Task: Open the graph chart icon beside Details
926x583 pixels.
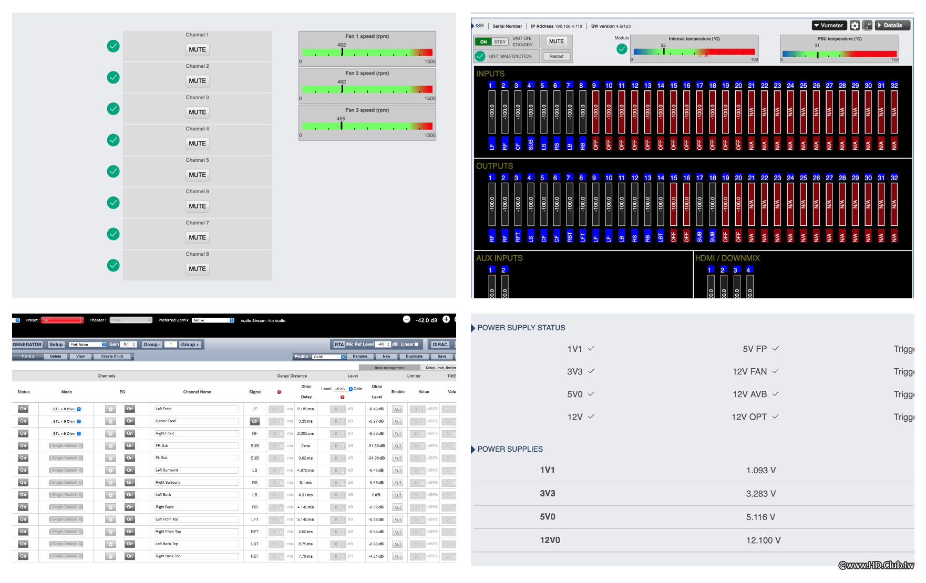Action: [867, 25]
